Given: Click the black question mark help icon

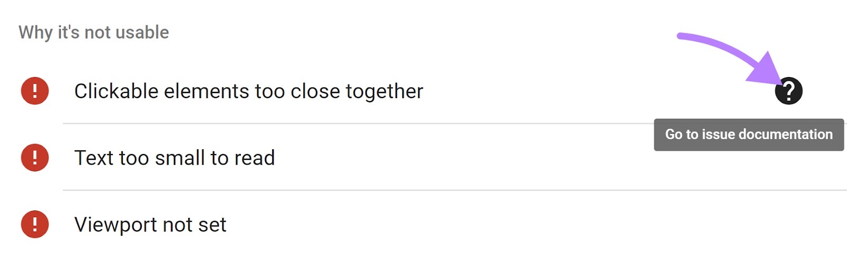Looking at the screenshot, I should [788, 91].
